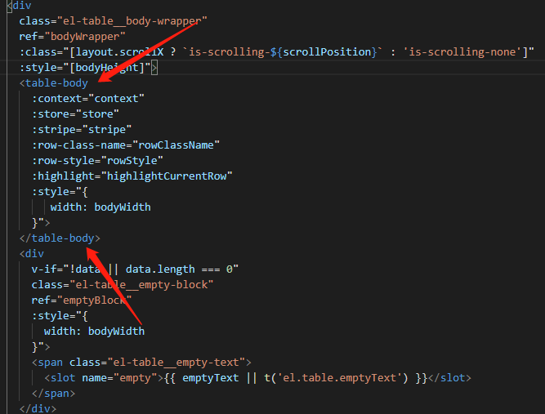Click the t('el.table.emptyText') expression
545x414 pixels.
click(x=336, y=377)
